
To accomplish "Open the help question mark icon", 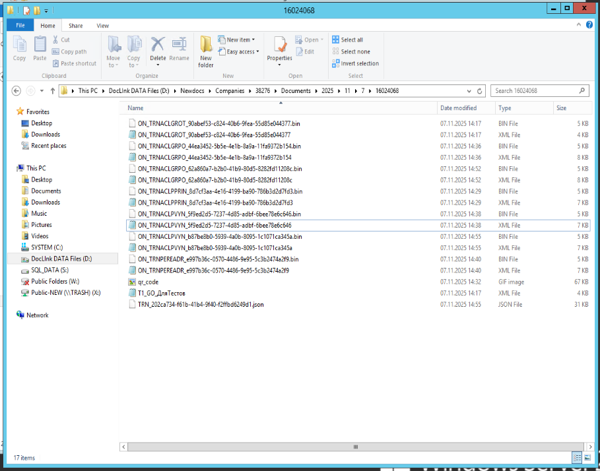I will (x=589, y=25).
